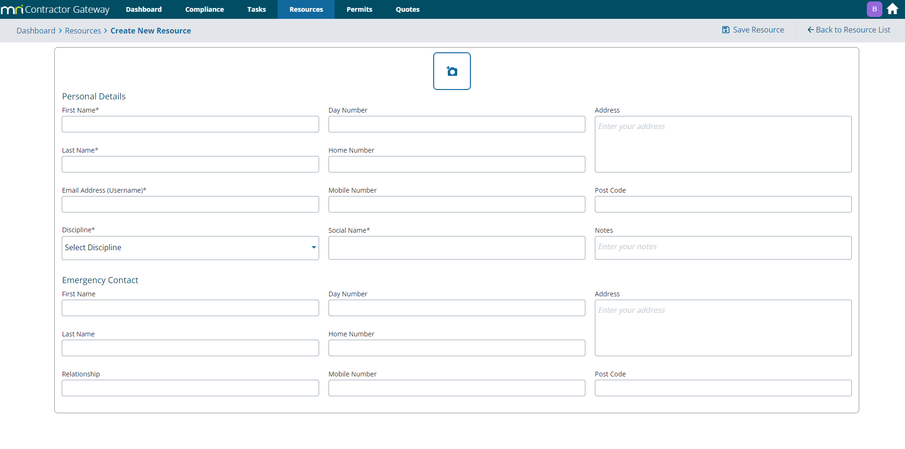Image resolution: width=905 pixels, height=449 pixels.
Task: Click the Resources breadcrumb link
Action: click(x=83, y=31)
